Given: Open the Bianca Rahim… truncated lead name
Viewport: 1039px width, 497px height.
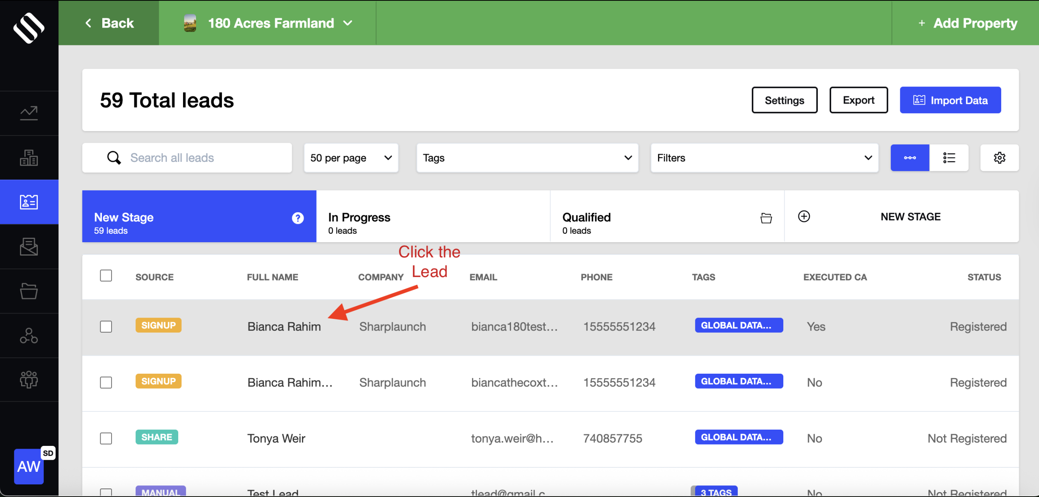Looking at the screenshot, I should 290,383.
